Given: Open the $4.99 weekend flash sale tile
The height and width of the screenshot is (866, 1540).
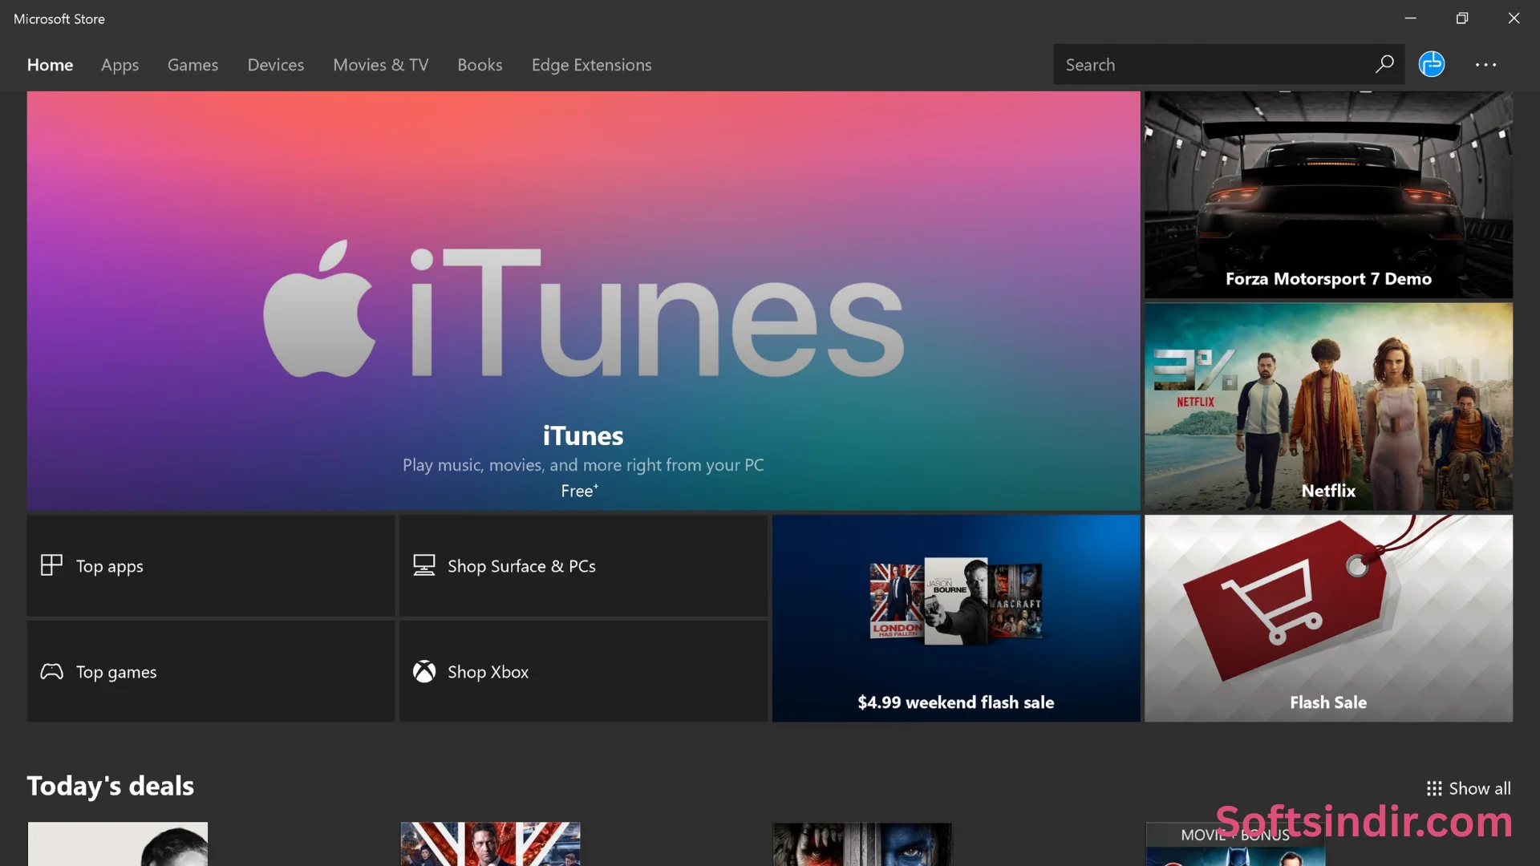Looking at the screenshot, I should point(955,618).
